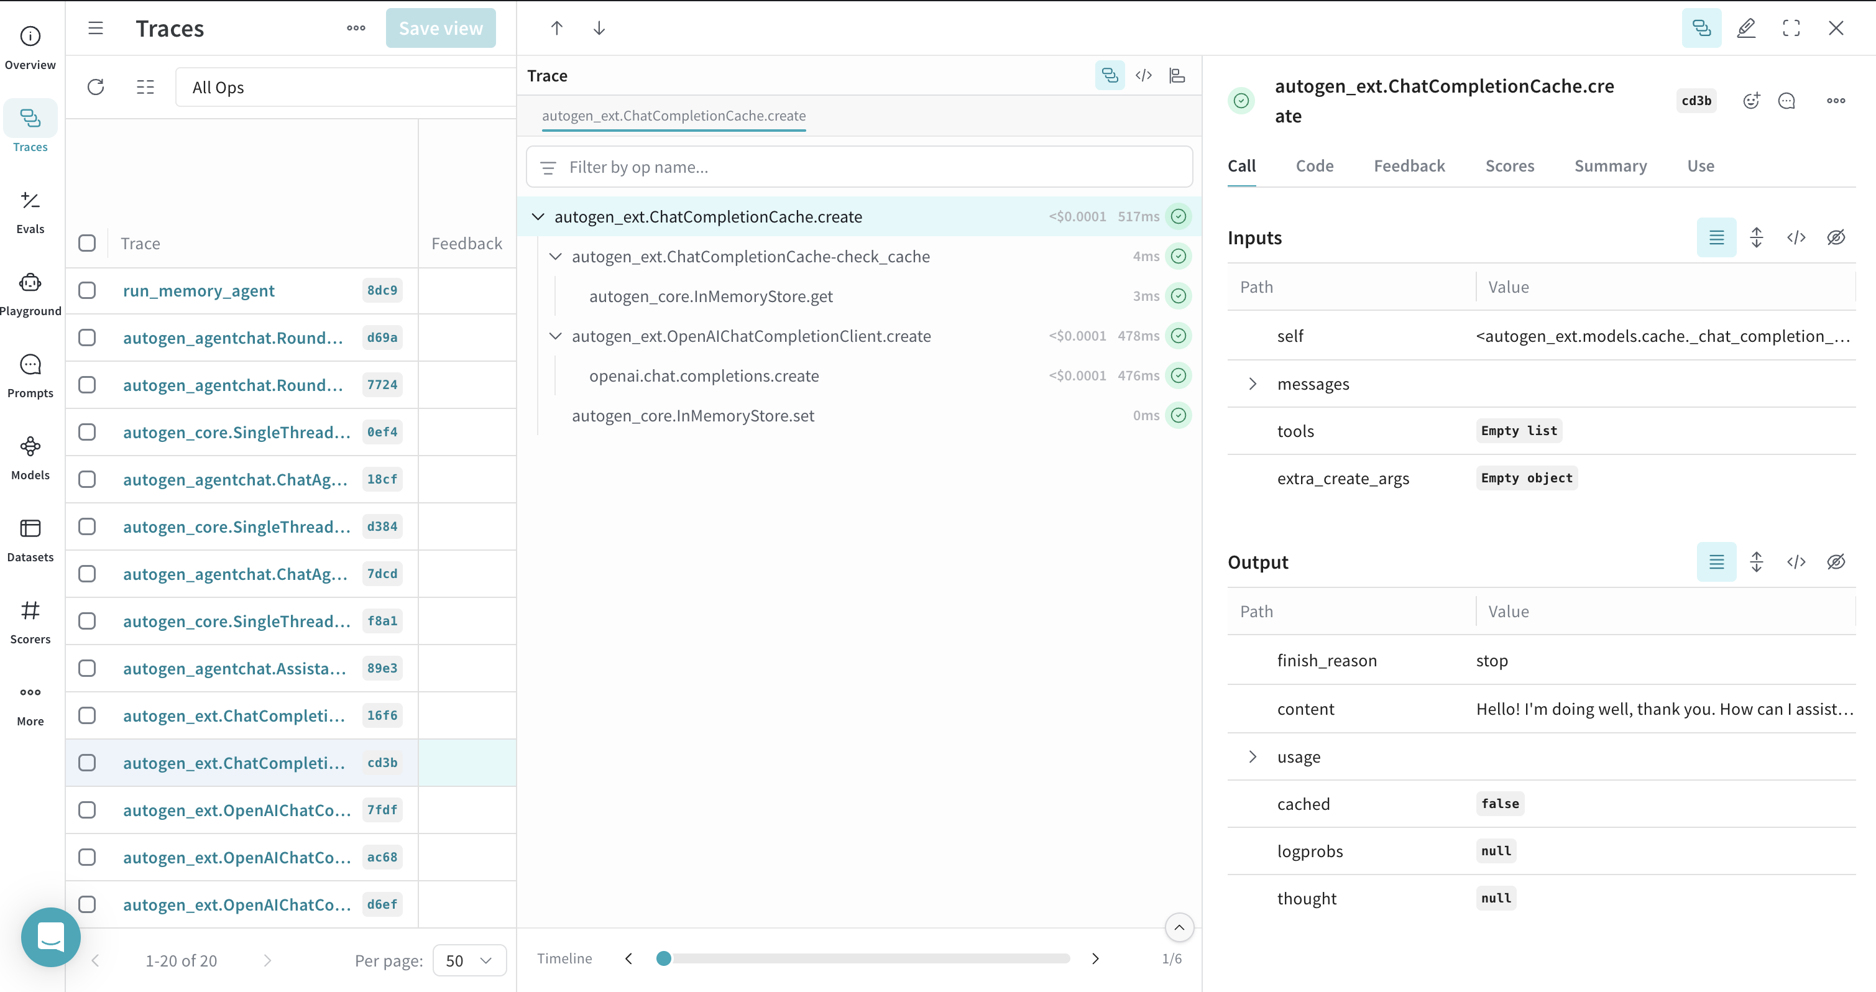Tick the checkbox on the cd3b trace row
The width and height of the screenshot is (1876, 992).
point(88,763)
